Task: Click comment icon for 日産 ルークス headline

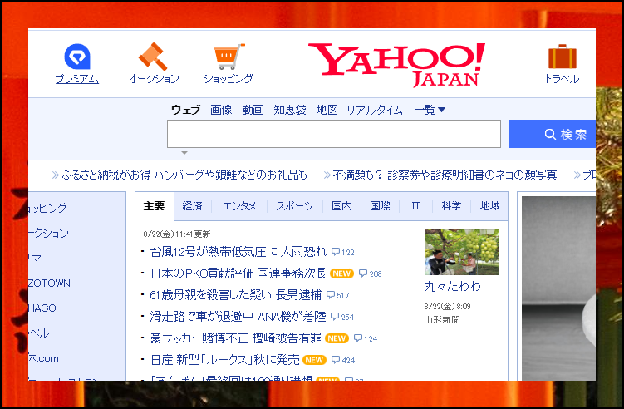Action: point(336,360)
